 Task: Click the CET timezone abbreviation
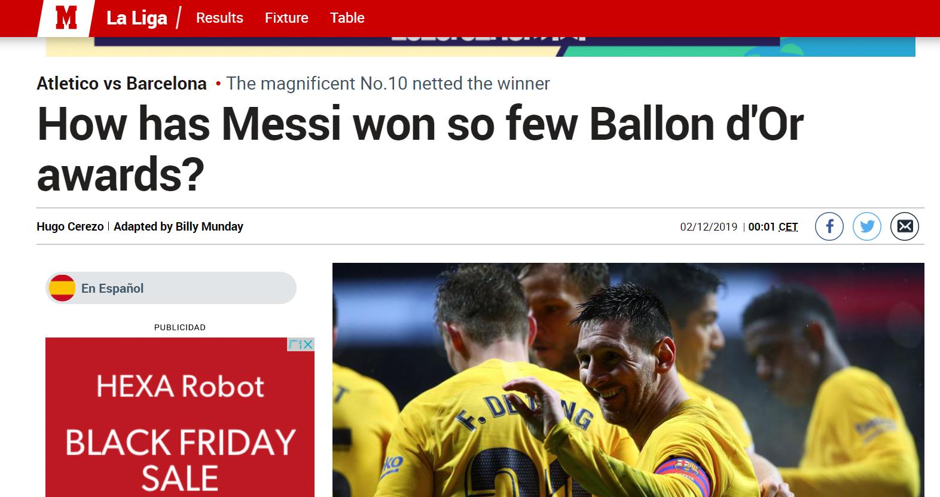tap(788, 227)
